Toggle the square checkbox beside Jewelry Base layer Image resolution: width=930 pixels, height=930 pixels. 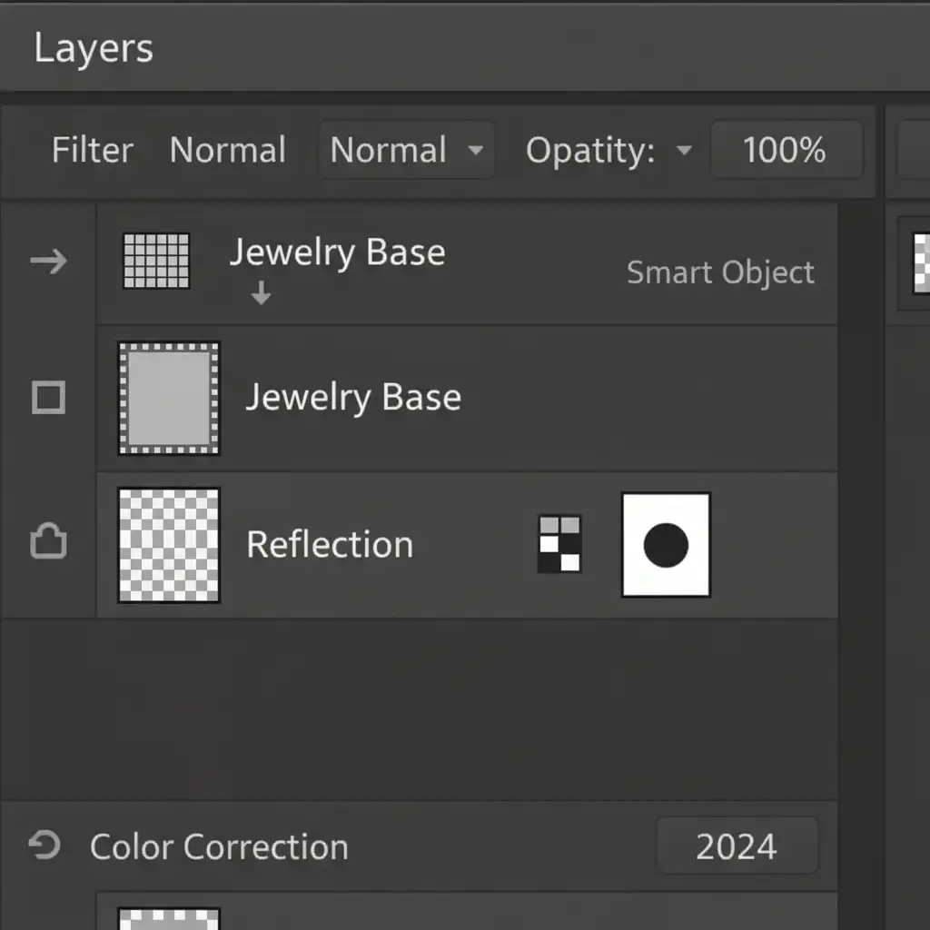click(x=48, y=398)
